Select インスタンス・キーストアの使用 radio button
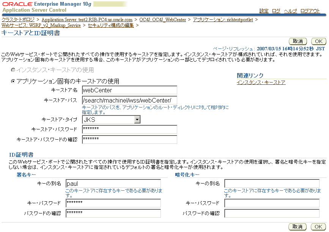 coord(13,70)
